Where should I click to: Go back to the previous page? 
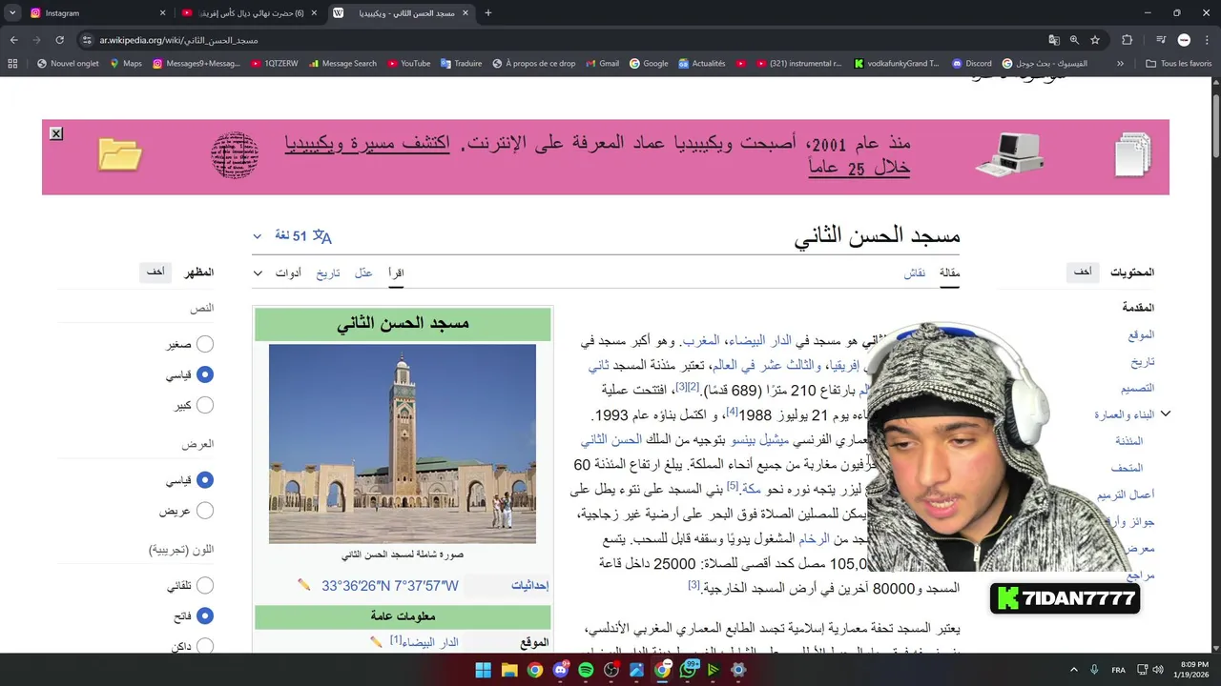(x=13, y=40)
